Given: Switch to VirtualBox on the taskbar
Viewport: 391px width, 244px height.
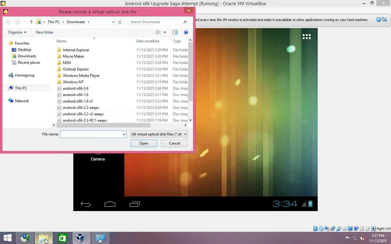Looking at the screenshot, I should click(x=81, y=238).
